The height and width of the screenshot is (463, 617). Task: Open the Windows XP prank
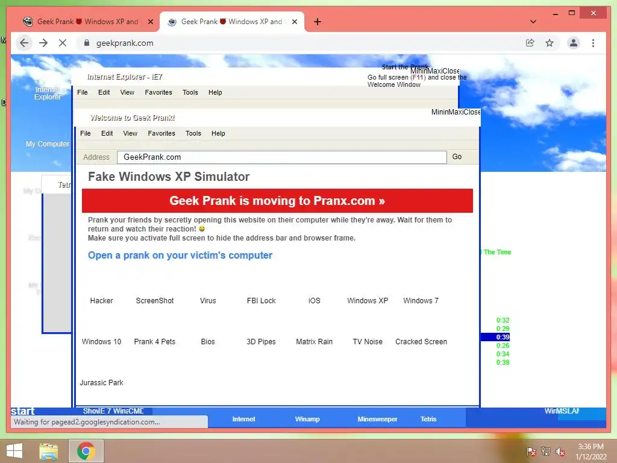click(368, 300)
